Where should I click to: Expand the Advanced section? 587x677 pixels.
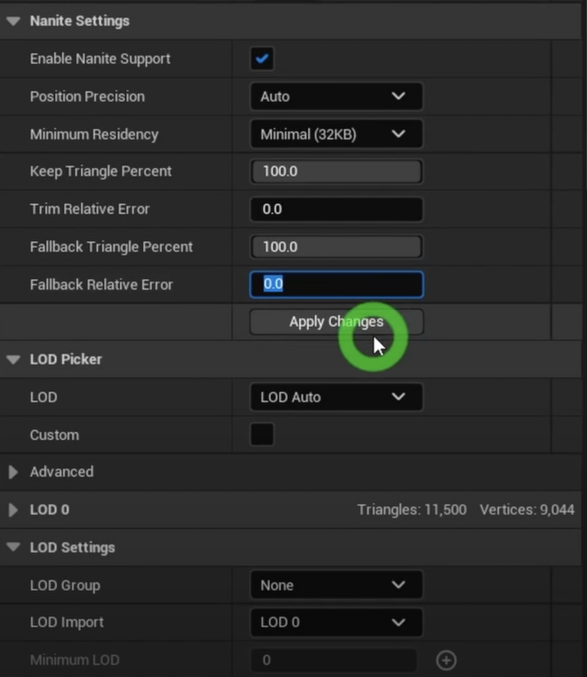coord(12,471)
